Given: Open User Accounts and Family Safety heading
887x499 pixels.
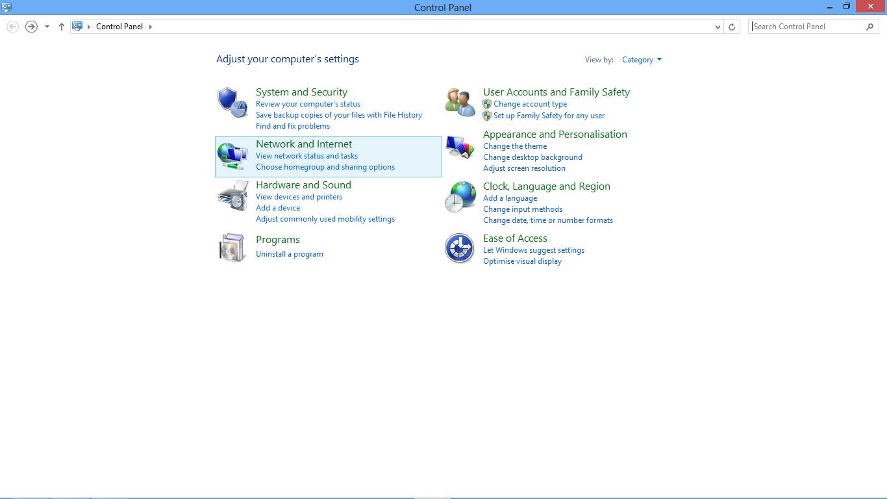Looking at the screenshot, I should pos(556,92).
